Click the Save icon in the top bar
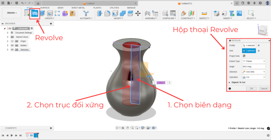The height and width of the screenshot is (140, 271). coord(17,3)
